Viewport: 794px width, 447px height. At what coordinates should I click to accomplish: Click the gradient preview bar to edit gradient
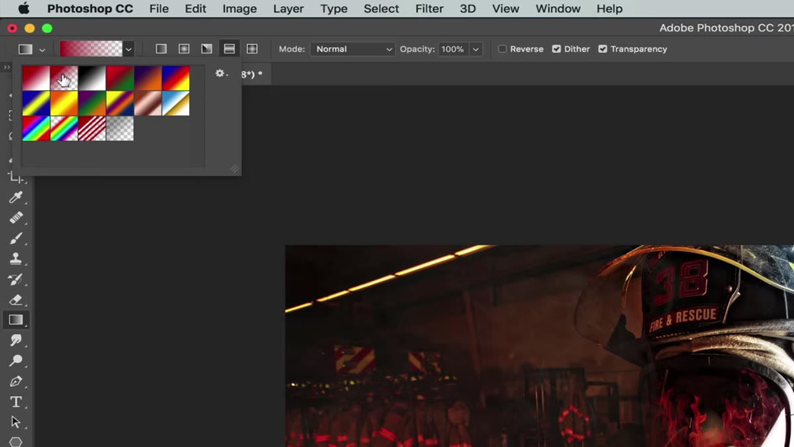coord(91,49)
